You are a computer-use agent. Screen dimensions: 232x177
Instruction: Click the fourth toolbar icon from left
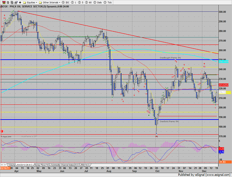pos(15,2)
